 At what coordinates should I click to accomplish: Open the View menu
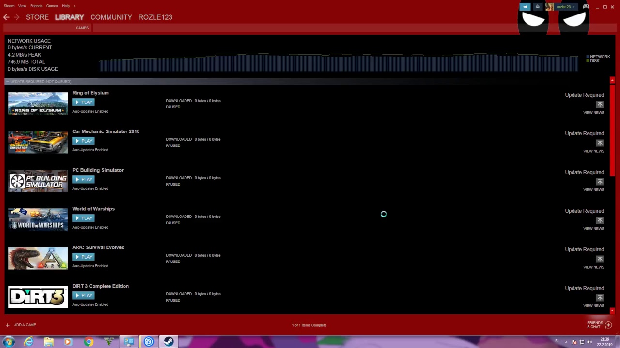(x=22, y=6)
